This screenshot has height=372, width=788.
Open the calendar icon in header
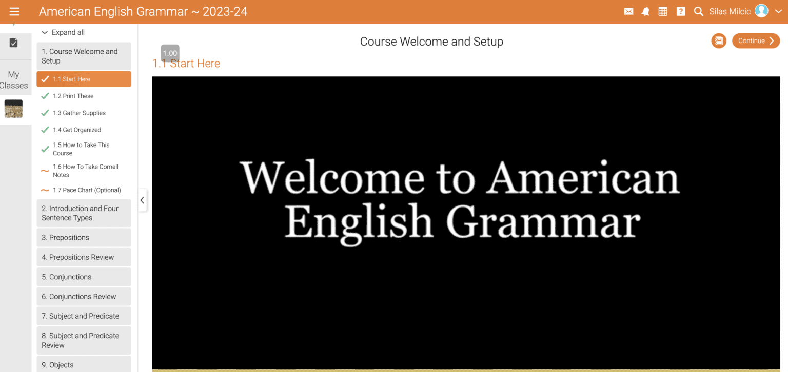coord(663,11)
